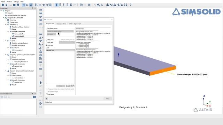Viewport: 223px width, 125px height.
Task: Click the question mark help button in Pick info dialog
Action: coord(46,99)
